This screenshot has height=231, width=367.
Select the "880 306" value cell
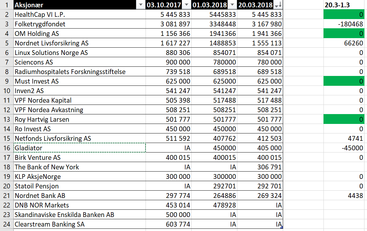pyautogui.click(x=168, y=53)
